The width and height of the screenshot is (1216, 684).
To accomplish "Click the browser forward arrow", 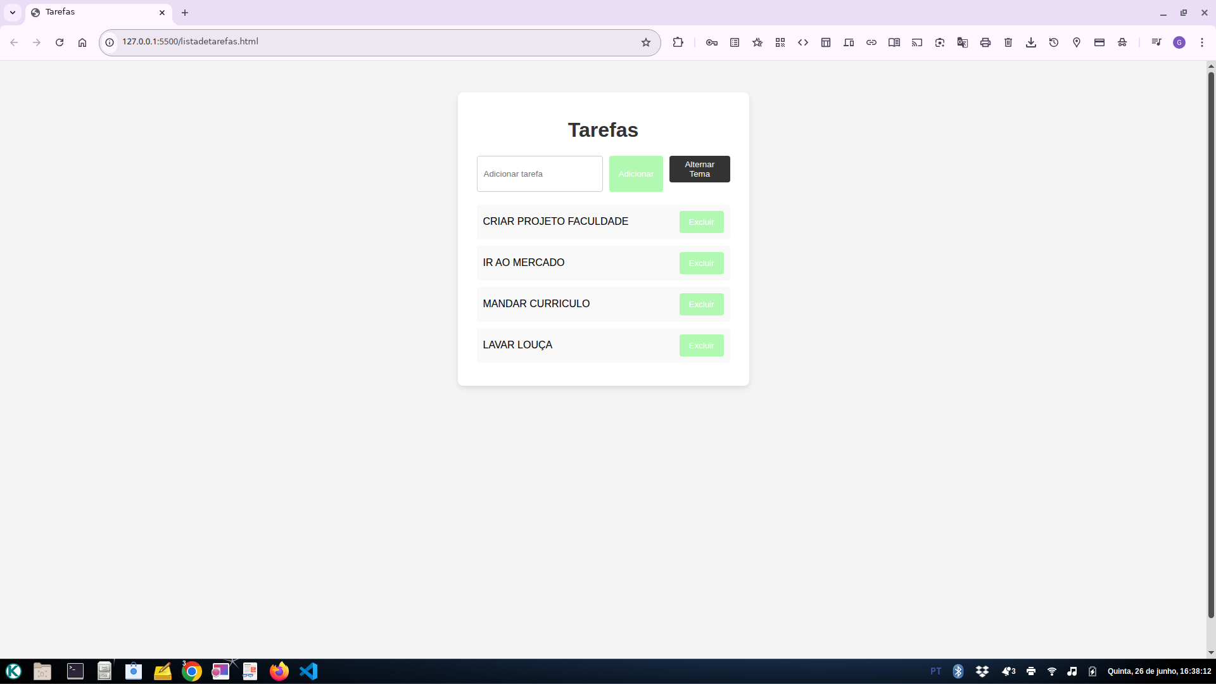I will pyautogui.click(x=37, y=42).
